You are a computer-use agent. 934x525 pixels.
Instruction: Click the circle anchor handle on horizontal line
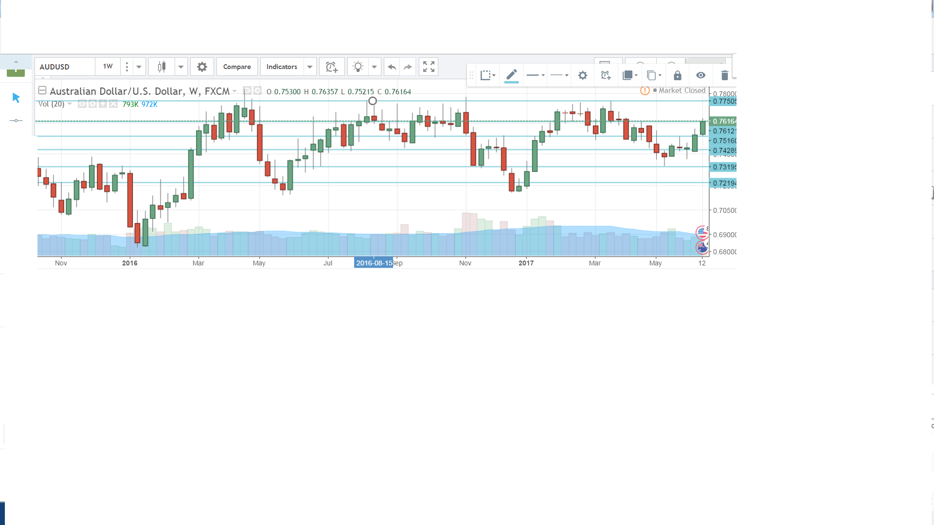click(373, 101)
